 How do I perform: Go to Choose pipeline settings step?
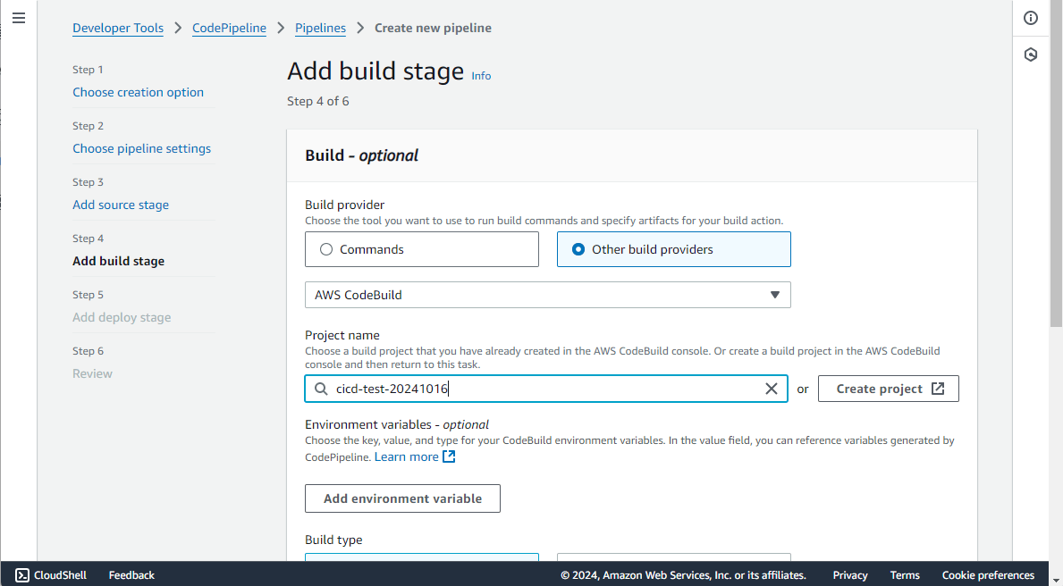(141, 148)
